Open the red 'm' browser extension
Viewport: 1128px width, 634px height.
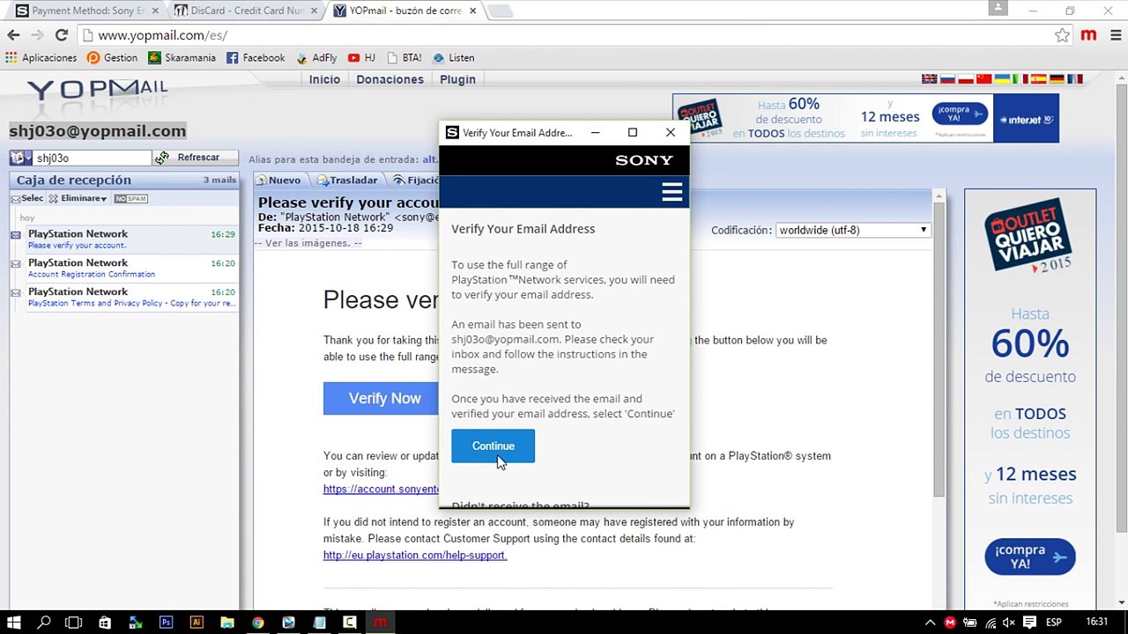point(1088,35)
